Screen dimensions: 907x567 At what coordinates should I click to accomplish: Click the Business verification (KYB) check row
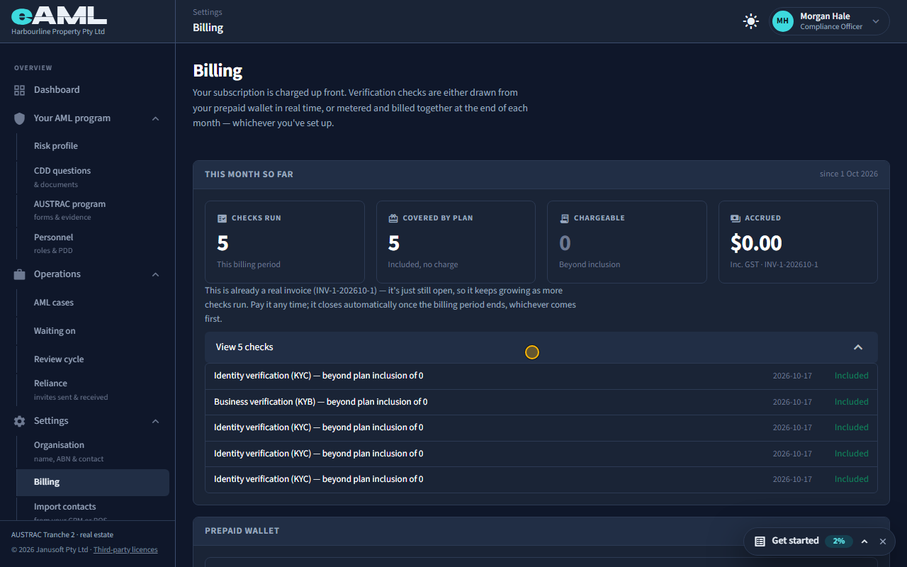pyautogui.click(x=541, y=402)
